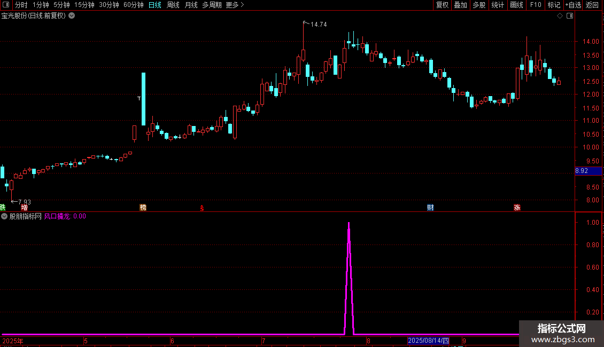Viewport: 604px width, 347px height.
Task: Expand the 更多 periods menu
Action: click(235, 5)
